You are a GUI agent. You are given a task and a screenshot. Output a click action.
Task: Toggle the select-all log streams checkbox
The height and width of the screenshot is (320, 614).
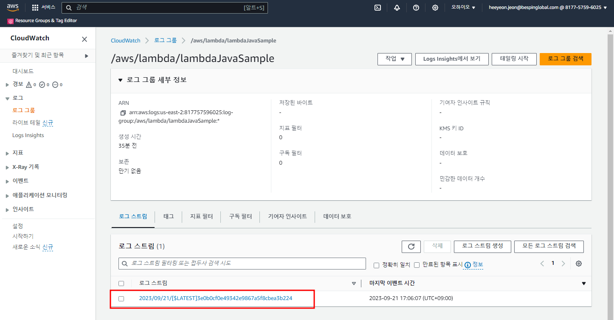(x=121, y=284)
